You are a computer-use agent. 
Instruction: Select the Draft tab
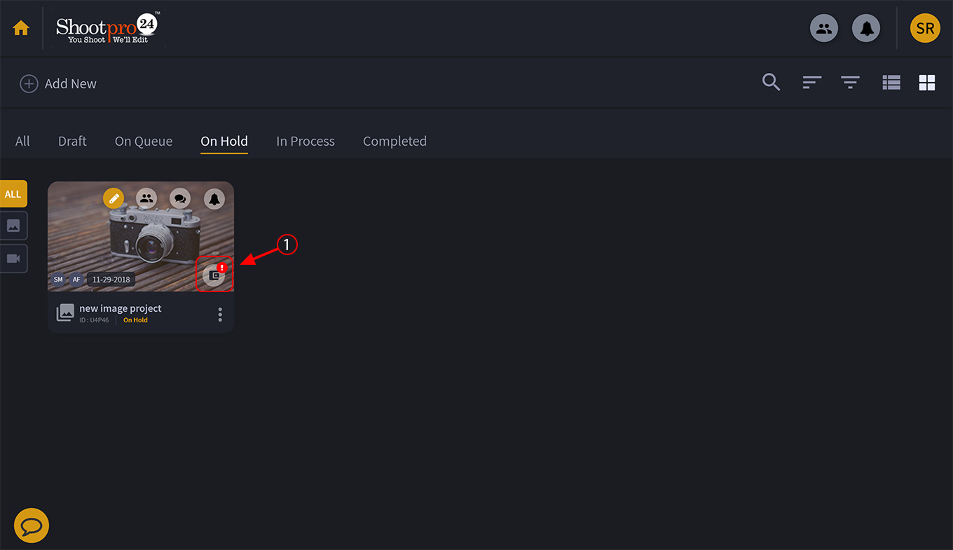click(72, 141)
